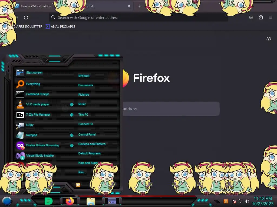Reload the current Firefox page
The height and width of the screenshot is (207, 277).
click(x=26, y=18)
